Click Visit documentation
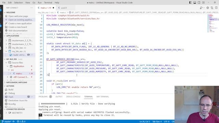Image resolution: width=219 pixels, height=123 pixels. [18, 30]
